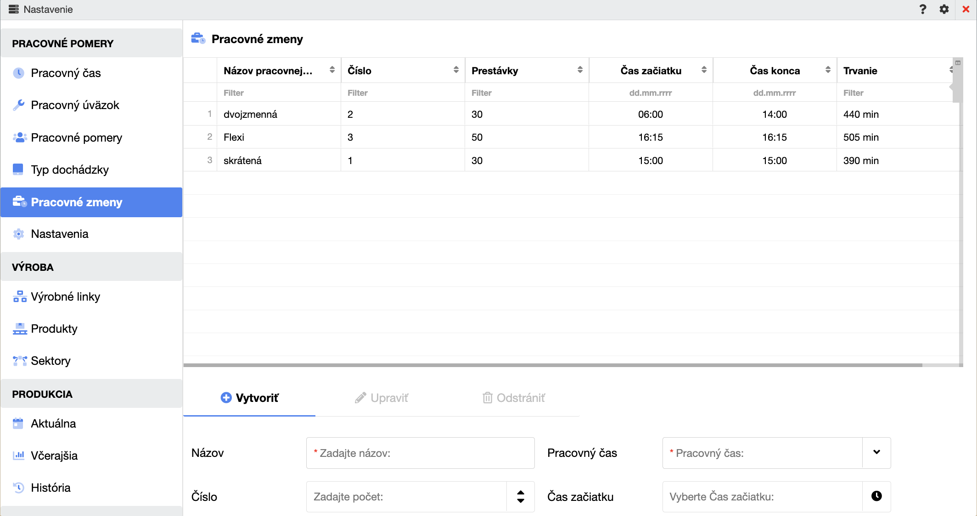Click the Produkty pallet icon
Screen dimensions: 977x516
click(x=20, y=329)
